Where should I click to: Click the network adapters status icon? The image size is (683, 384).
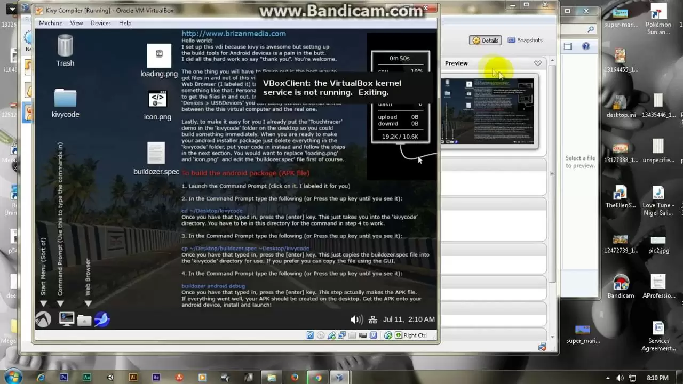[341, 335]
